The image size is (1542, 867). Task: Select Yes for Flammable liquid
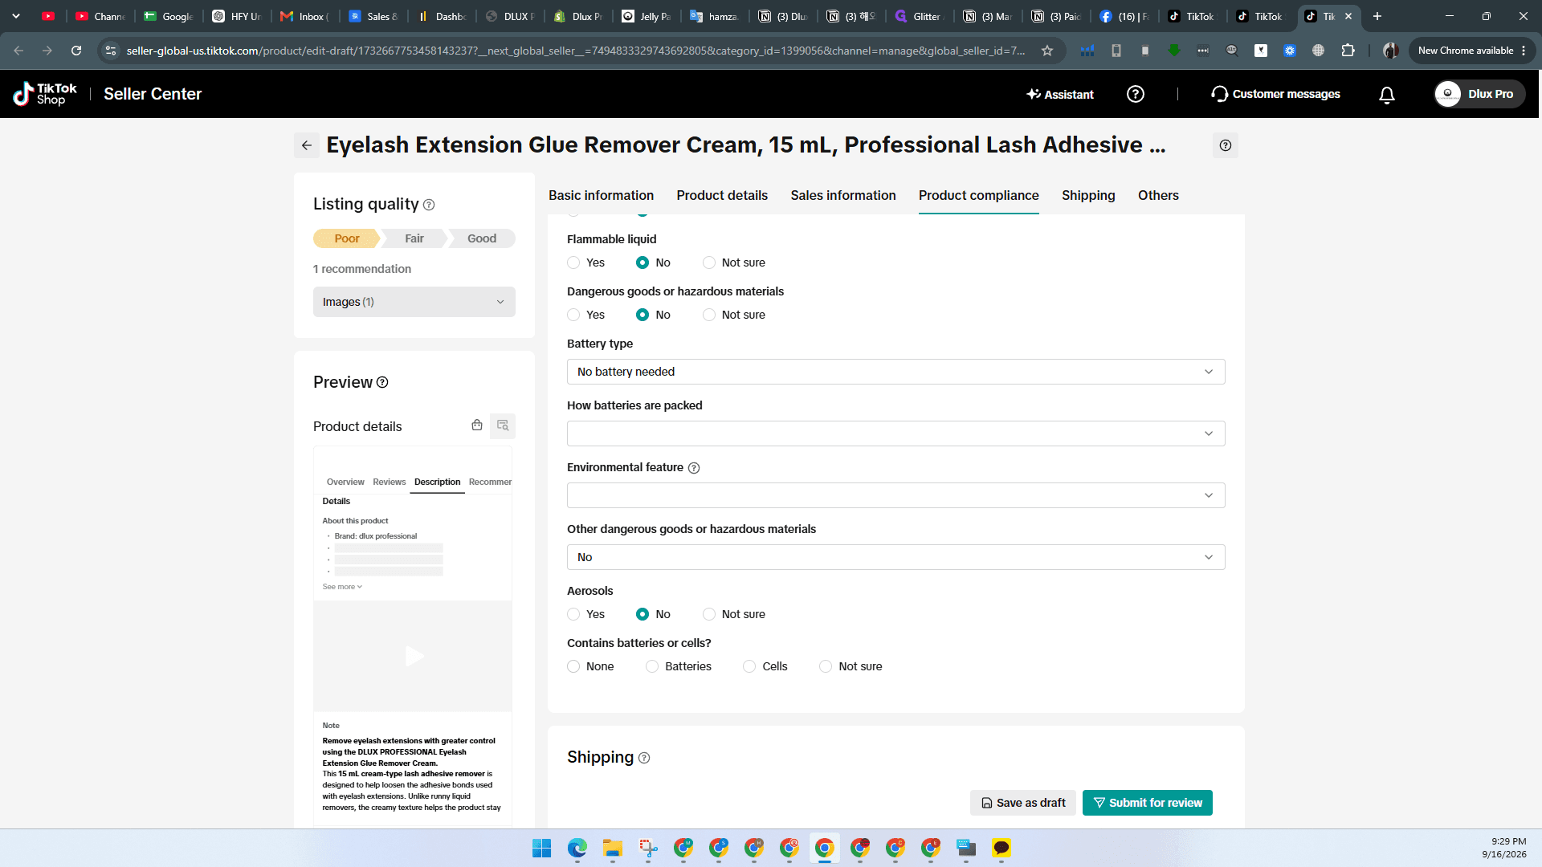pyautogui.click(x=573, y=263)
